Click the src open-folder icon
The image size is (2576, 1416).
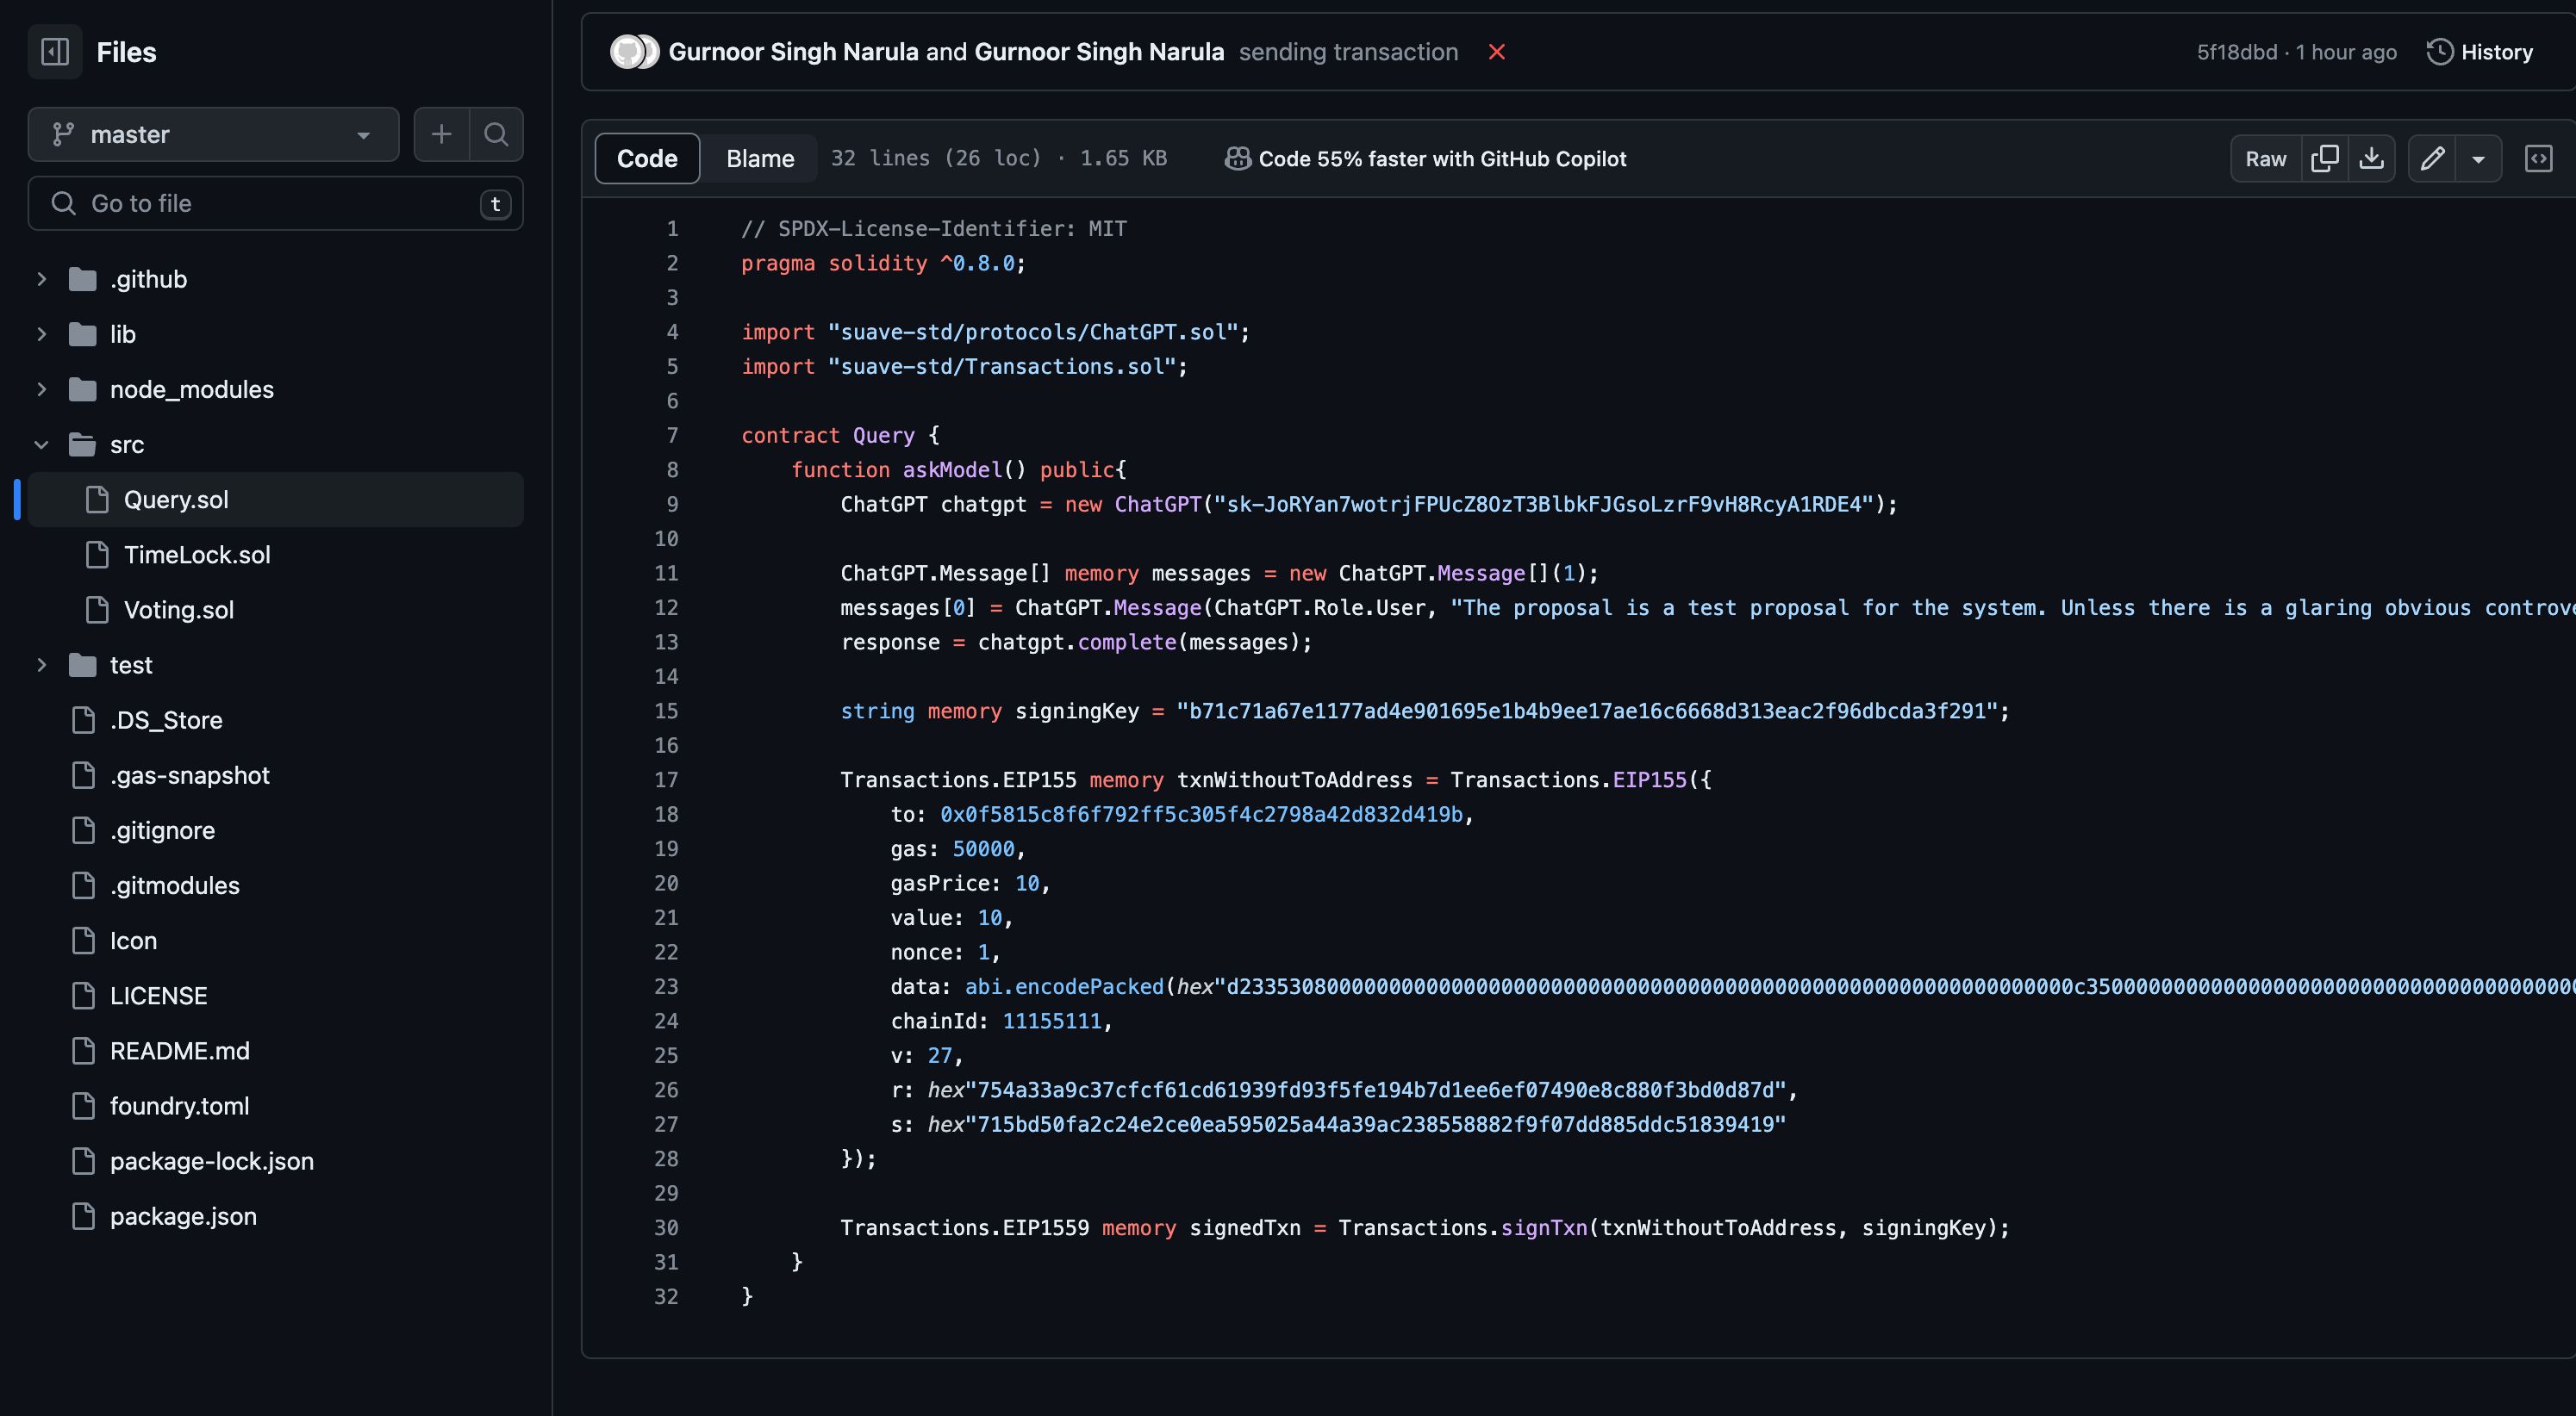[82, 444]
